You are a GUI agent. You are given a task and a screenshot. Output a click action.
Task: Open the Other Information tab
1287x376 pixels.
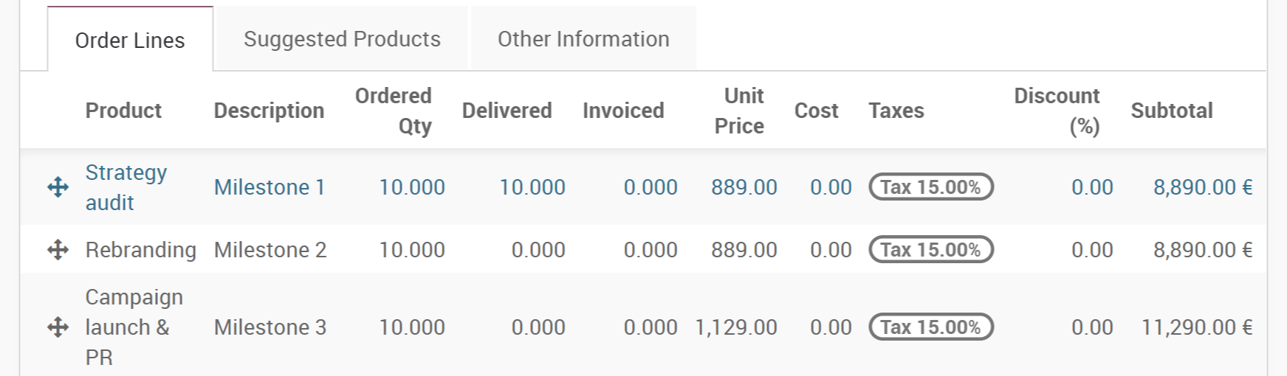583,39
